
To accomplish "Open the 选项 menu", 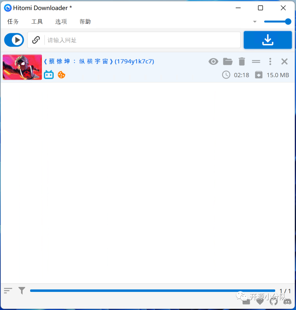I will [61, 21].
